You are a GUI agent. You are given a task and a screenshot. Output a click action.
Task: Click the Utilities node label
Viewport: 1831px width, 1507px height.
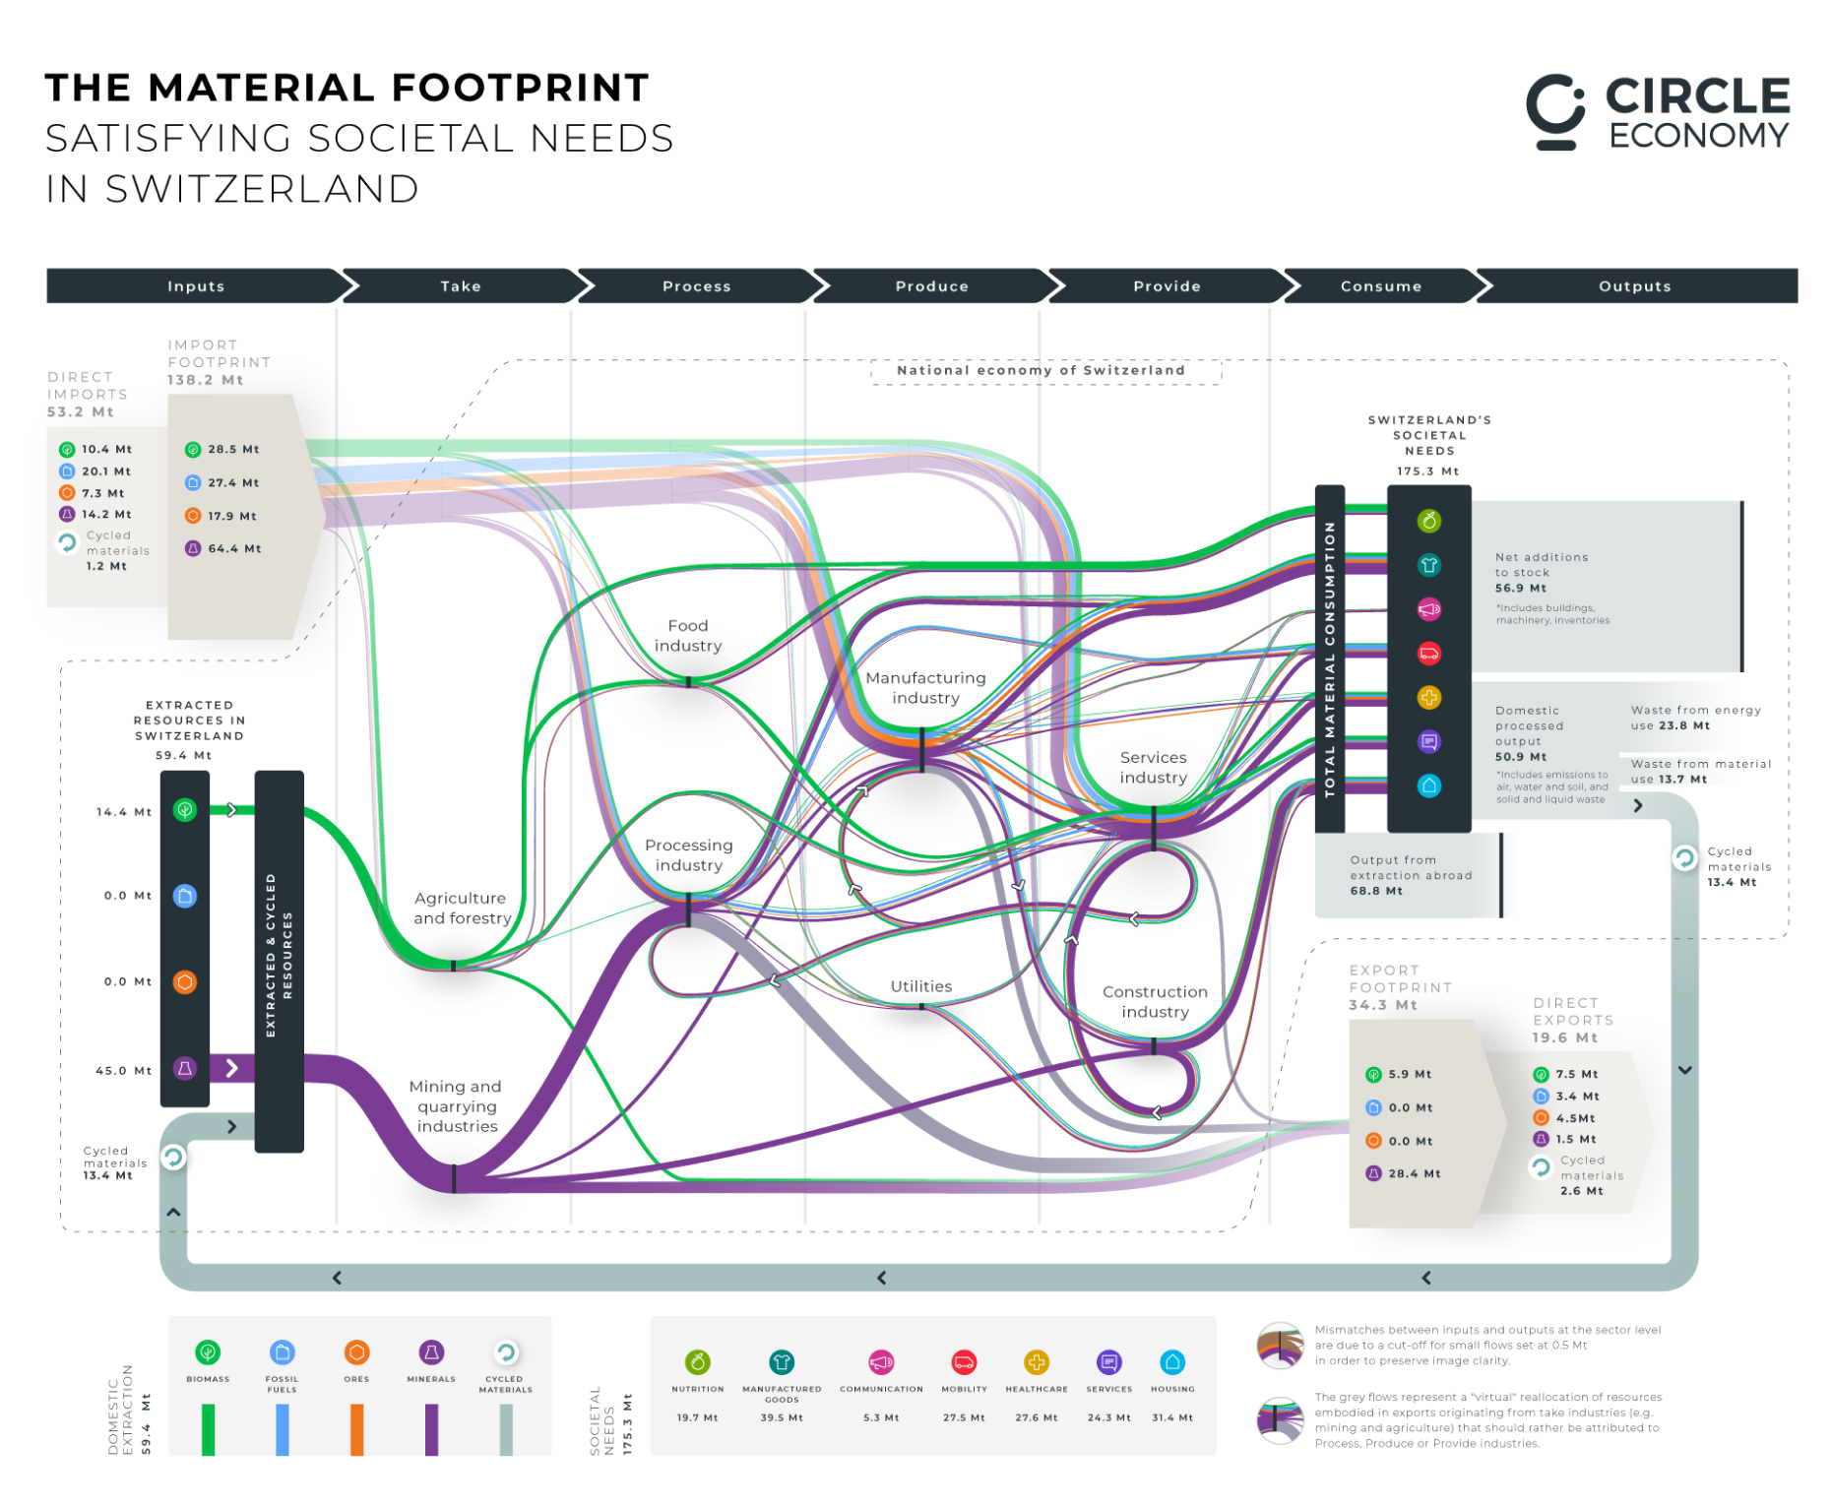[x=921, y=986]
